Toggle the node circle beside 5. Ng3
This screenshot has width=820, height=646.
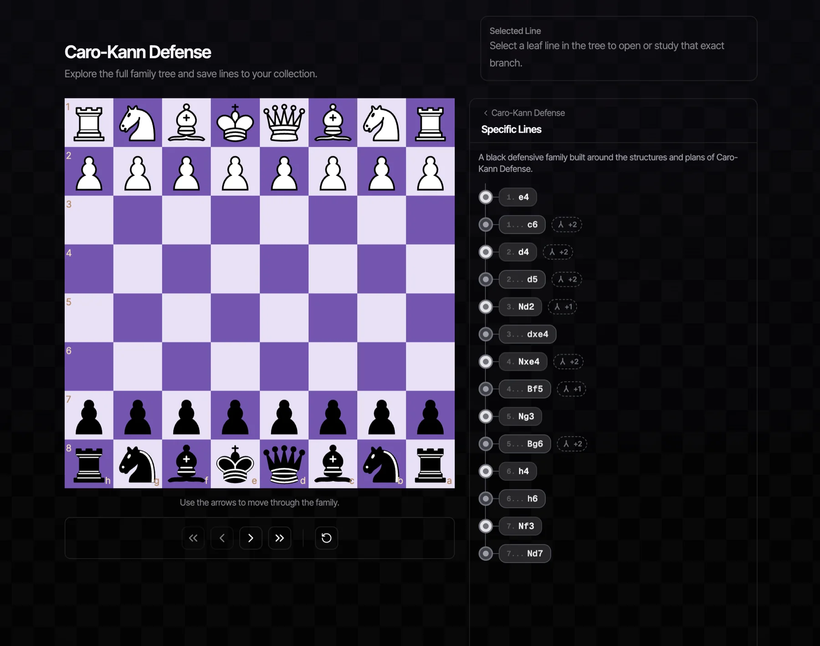(486, 416)
